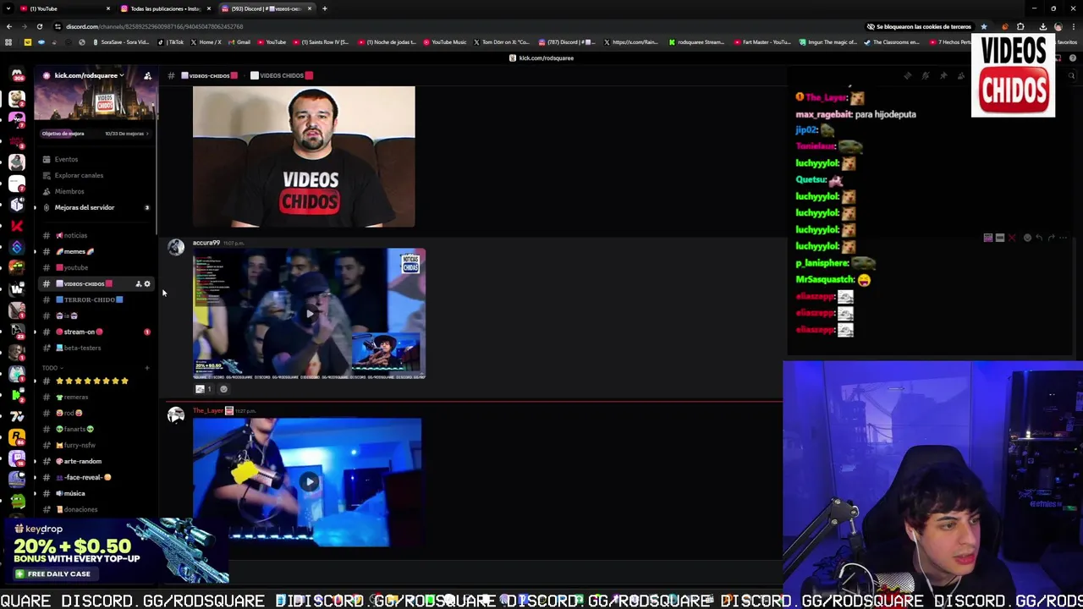Add a channel with TODO plus icon
The image size is (1083, 609).
coord(147,368)
